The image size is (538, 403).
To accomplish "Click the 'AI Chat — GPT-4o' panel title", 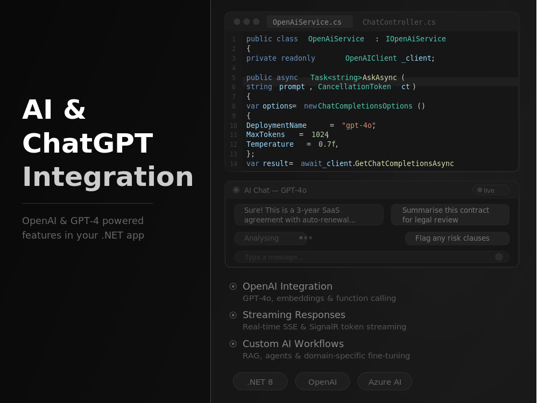I will point(275,190).
